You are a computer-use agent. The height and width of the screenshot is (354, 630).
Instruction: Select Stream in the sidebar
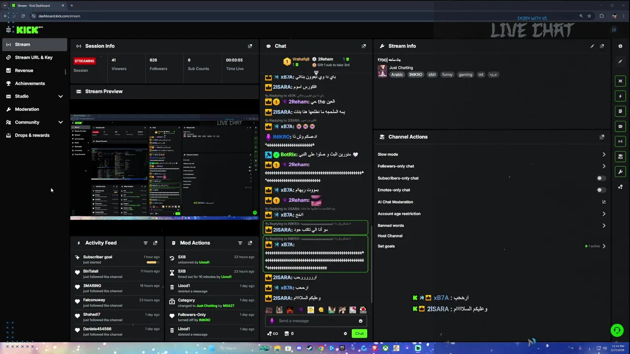pyautogui.click(x=33, y=45)
